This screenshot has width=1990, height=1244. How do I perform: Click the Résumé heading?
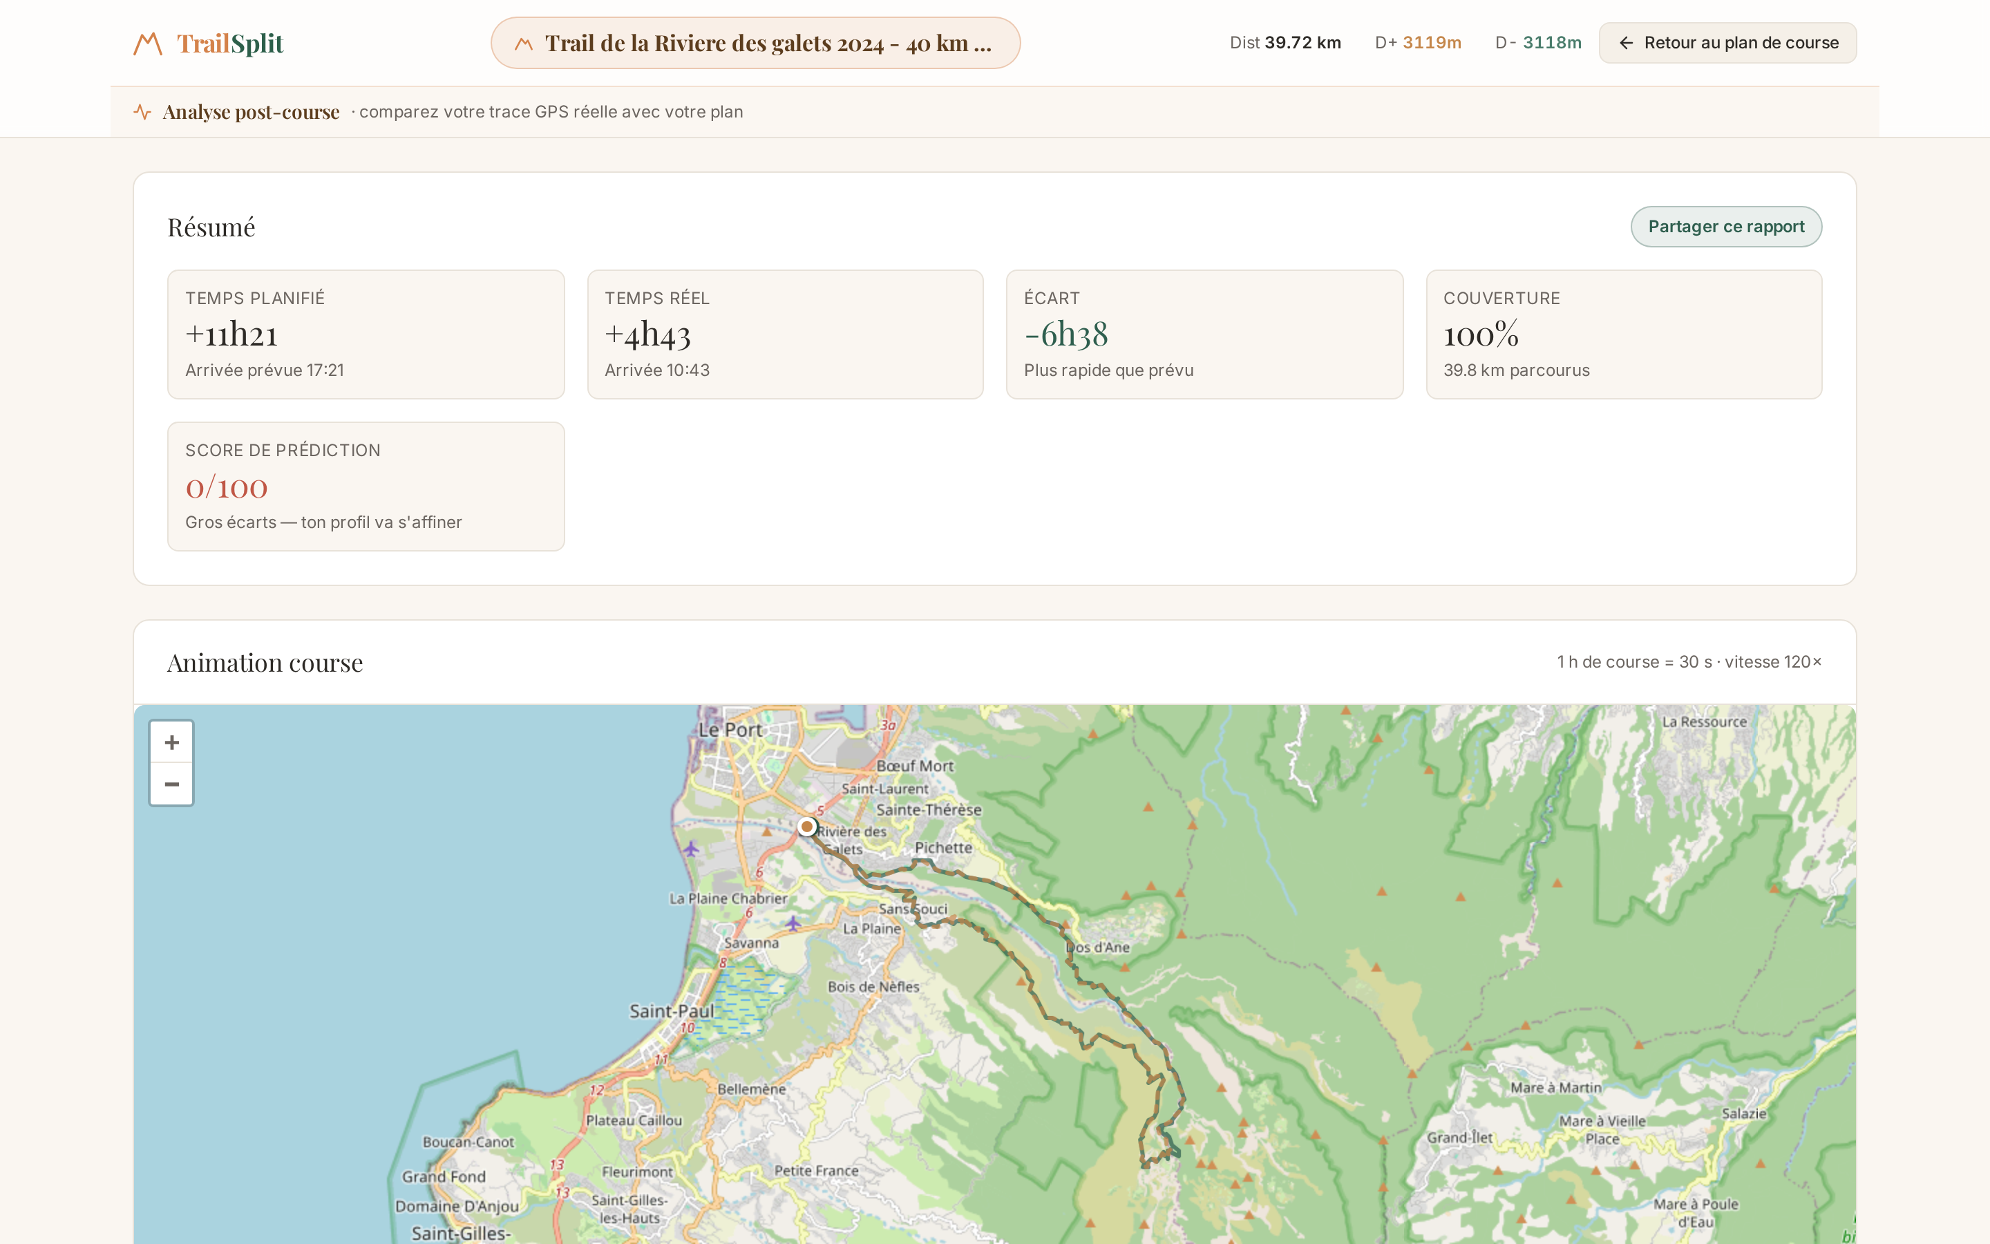click(211, 227)
